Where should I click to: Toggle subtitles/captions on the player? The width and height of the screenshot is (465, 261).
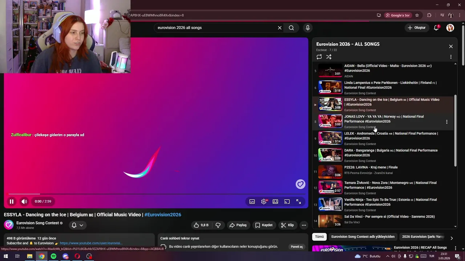[252, 202]
